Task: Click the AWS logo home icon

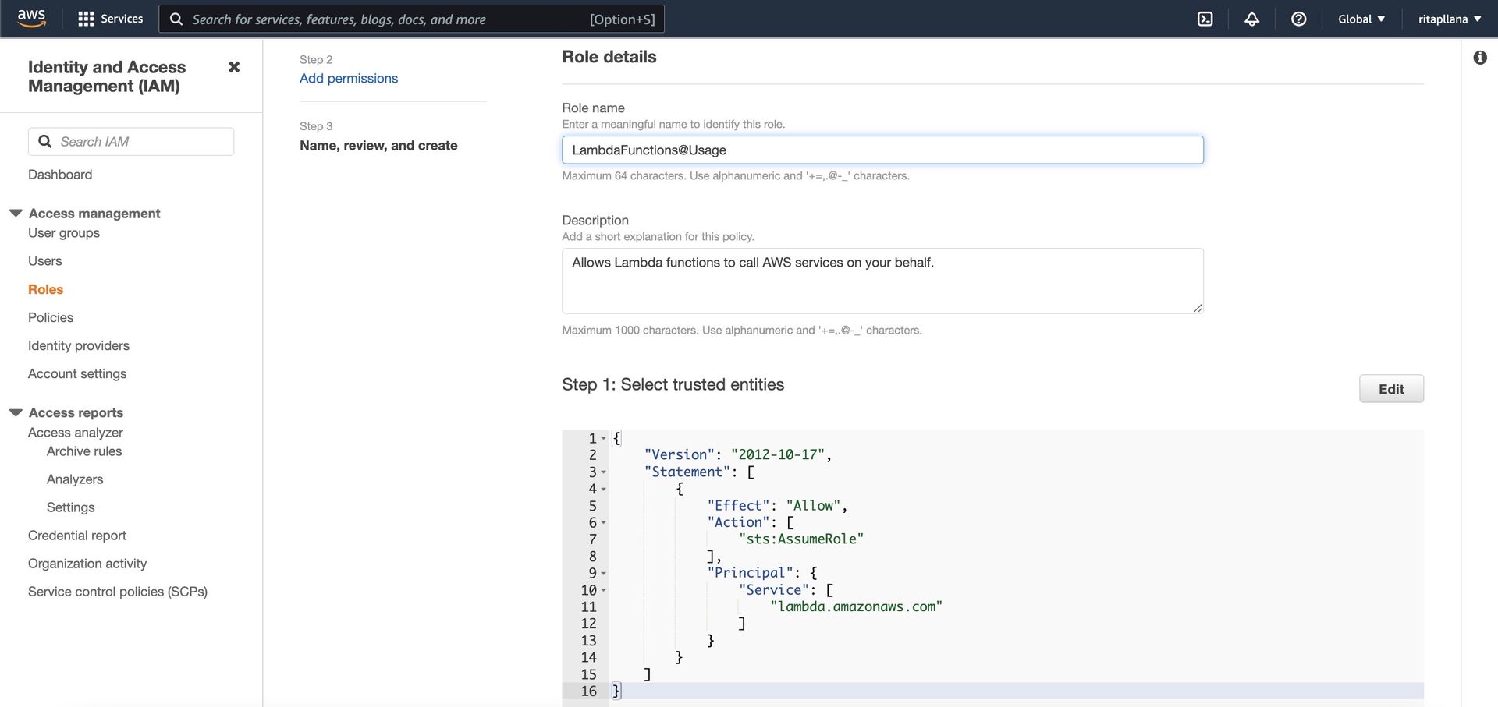Action: (x=31, y=19)
